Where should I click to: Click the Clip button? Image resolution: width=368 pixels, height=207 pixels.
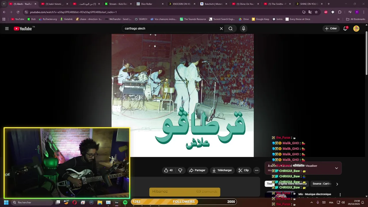click(244, 170)
